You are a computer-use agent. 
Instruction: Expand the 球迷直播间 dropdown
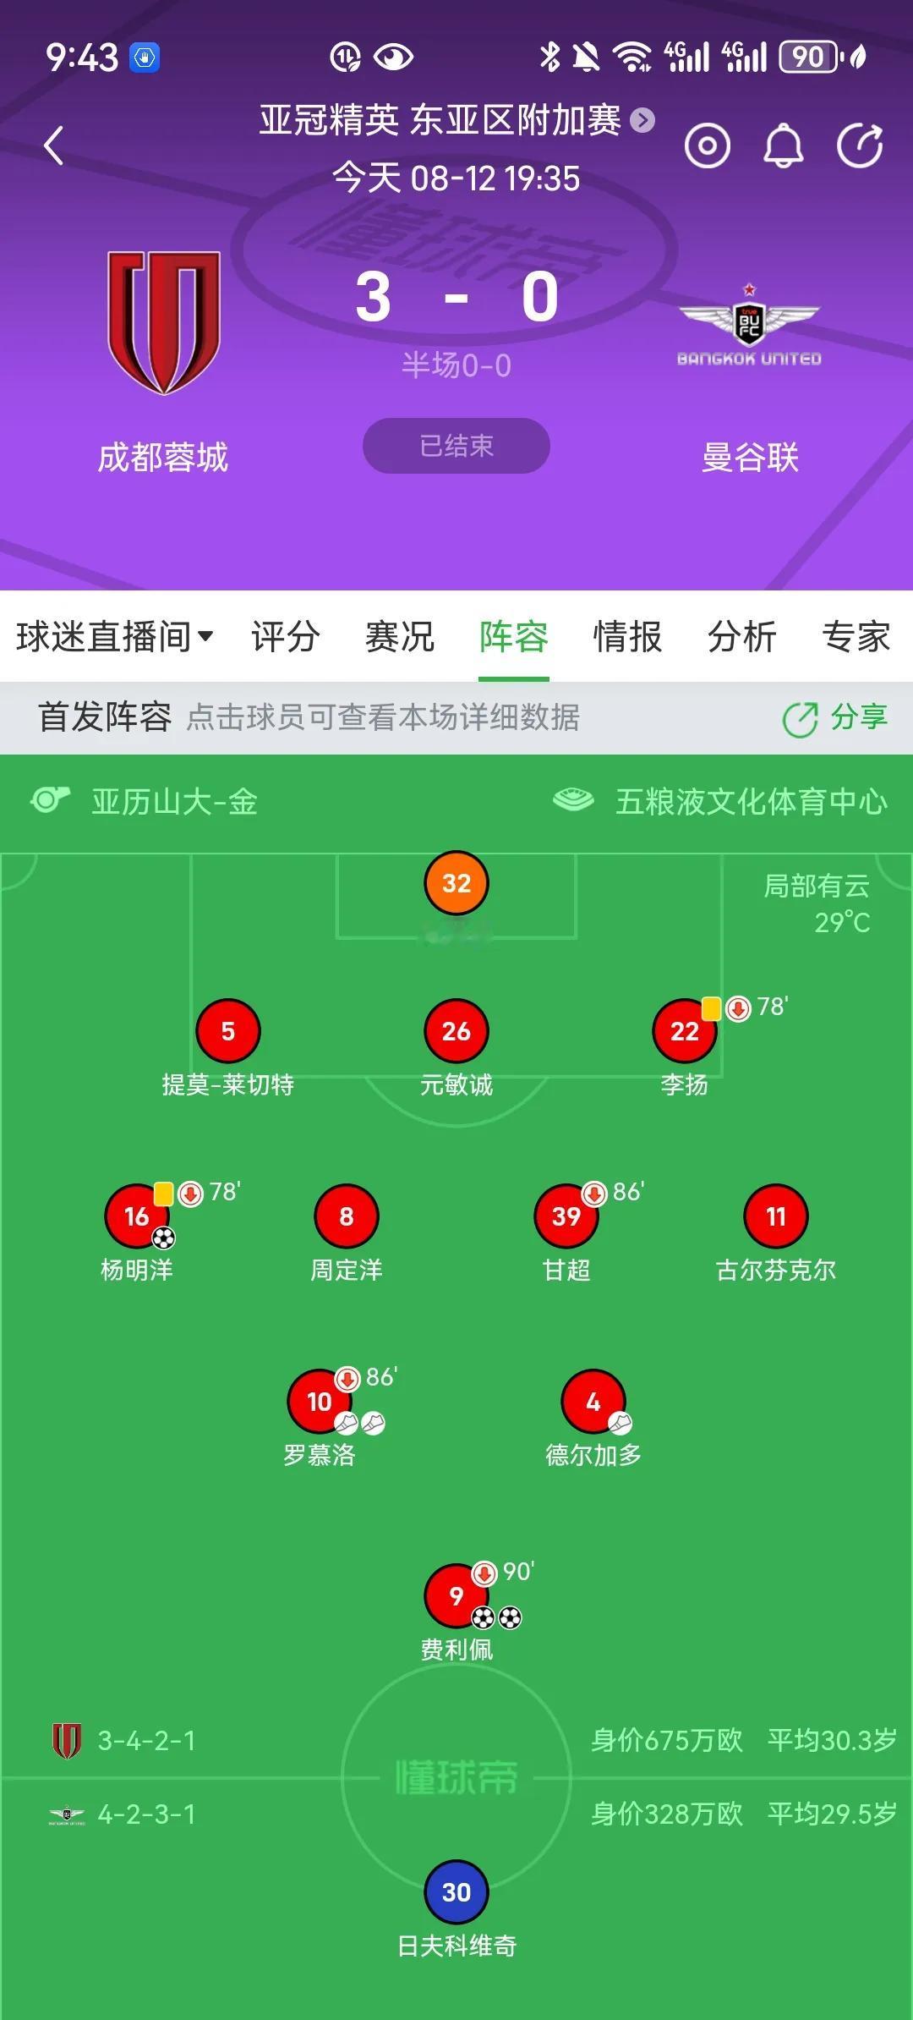coord(114,636)
